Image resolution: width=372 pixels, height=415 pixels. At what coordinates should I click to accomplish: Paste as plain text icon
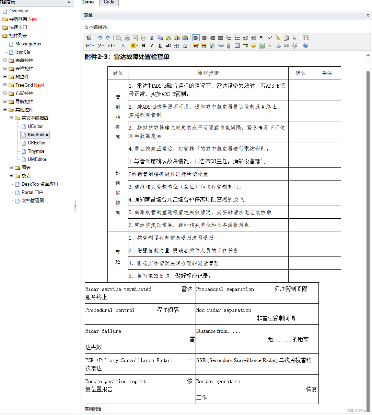click(x=177, y=38)
